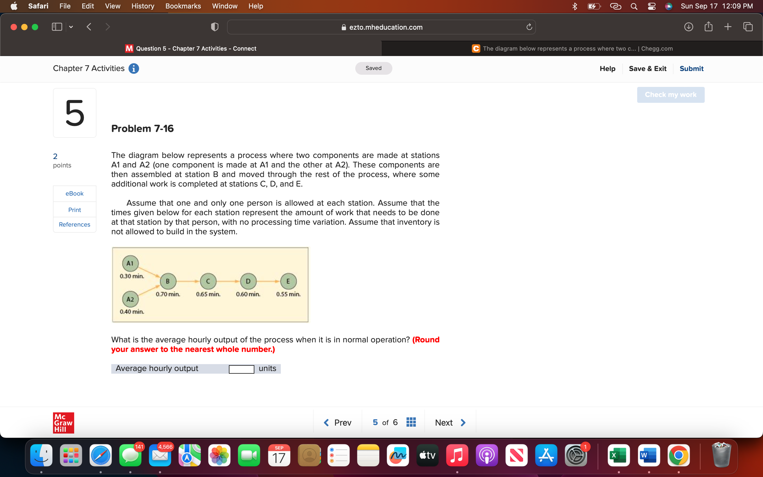The width and height of the screenshot is (763, 477).
Task: Go back with the browser back arrow
Action: pyautogui.click(x=89, y=27)
